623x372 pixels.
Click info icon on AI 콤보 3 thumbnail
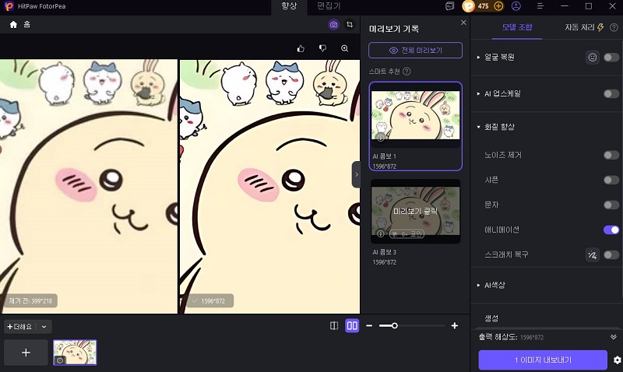pyautogui.click(x=381, y=233)
